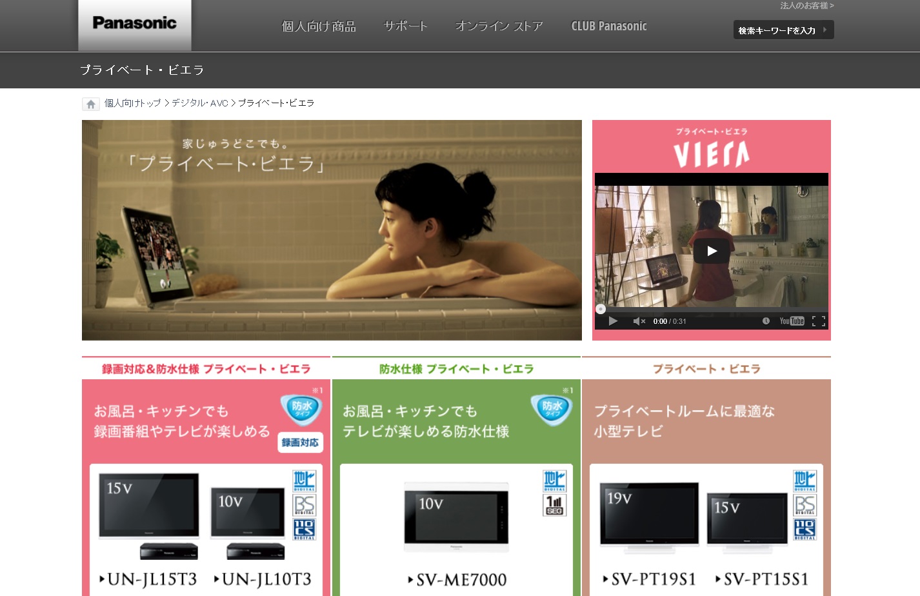Click the 110 CS icon in pink panel
920x596 pixels.
coord(305,530)
